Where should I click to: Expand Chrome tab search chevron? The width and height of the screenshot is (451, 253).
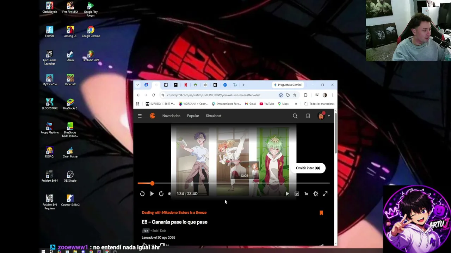pyautogui.click(x=137, y=85)
